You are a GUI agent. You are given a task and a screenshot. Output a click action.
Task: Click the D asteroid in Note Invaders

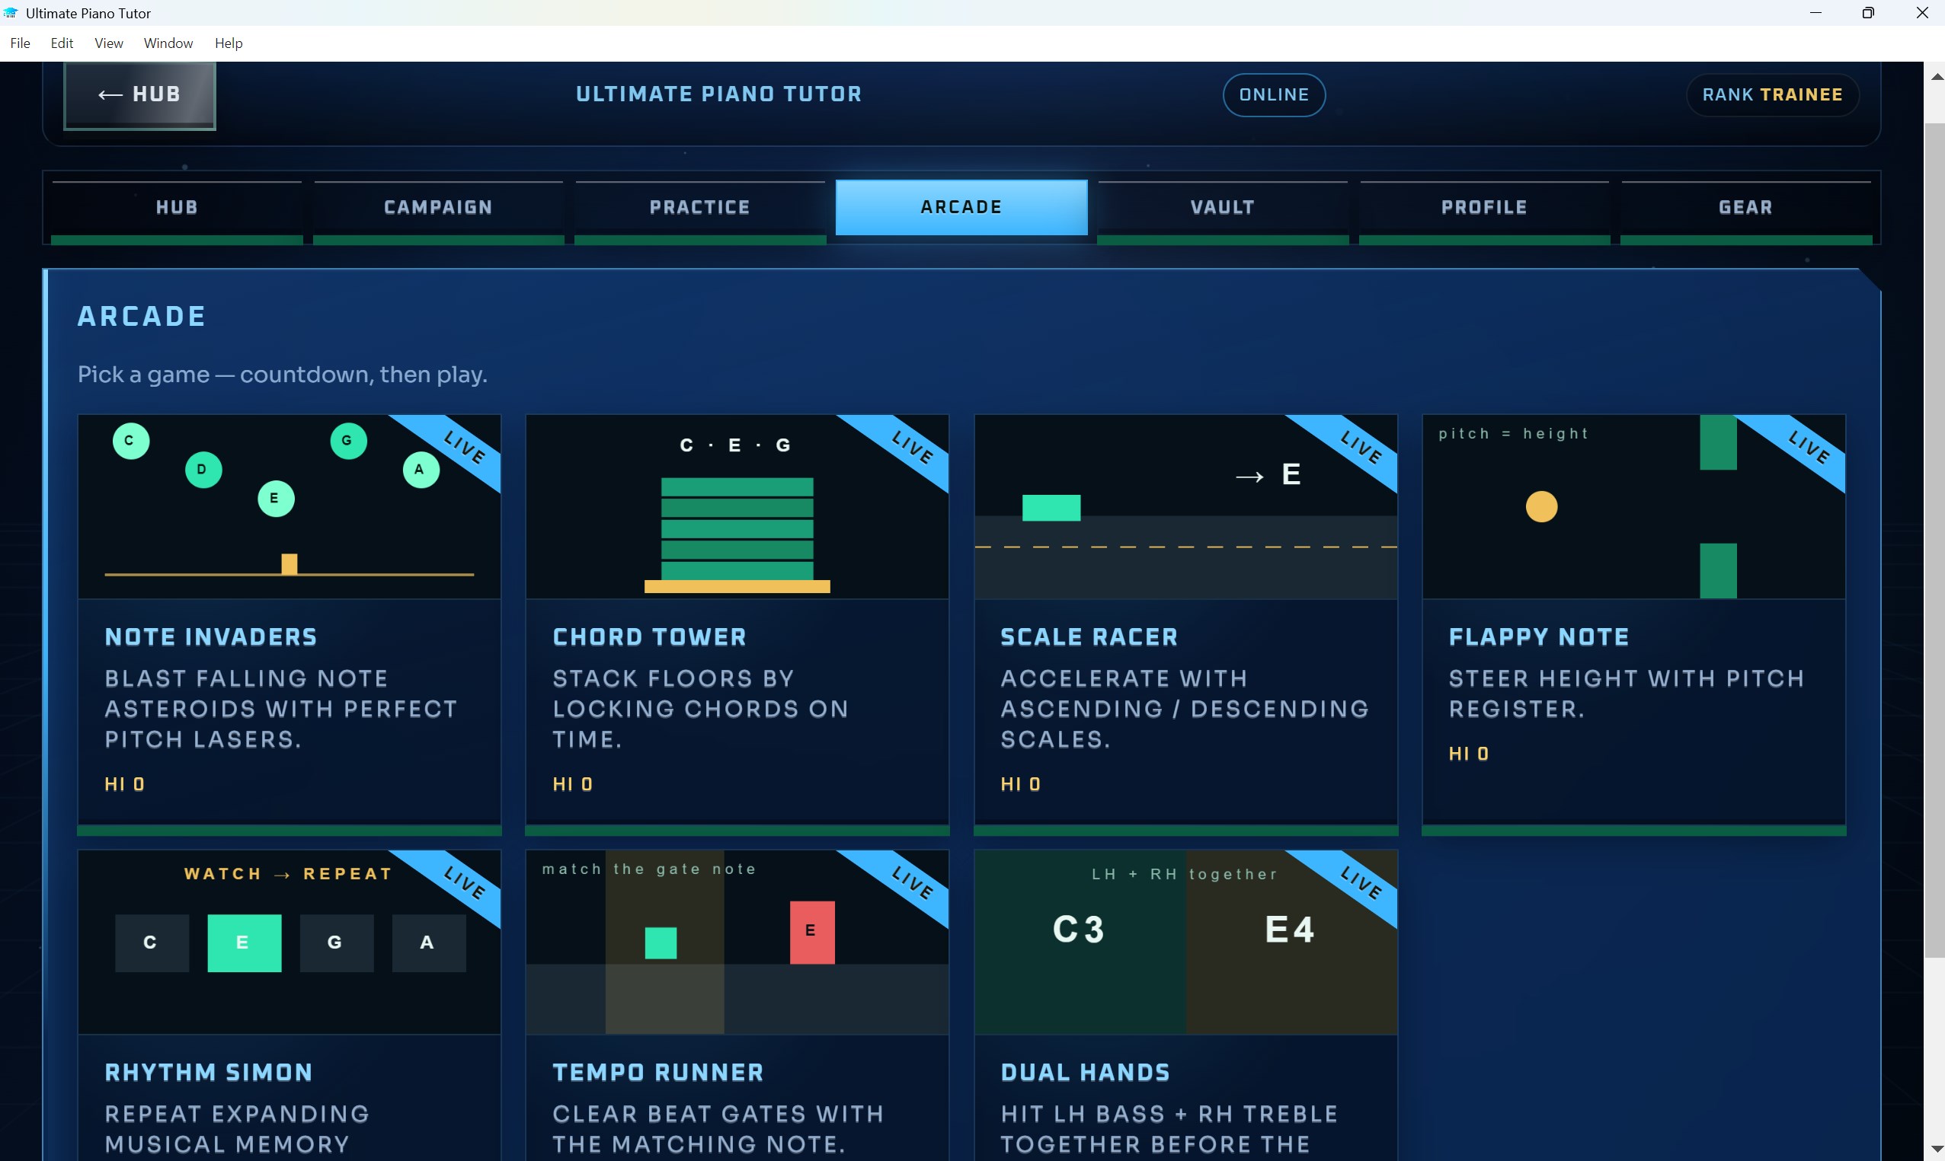tap(203, 470)
